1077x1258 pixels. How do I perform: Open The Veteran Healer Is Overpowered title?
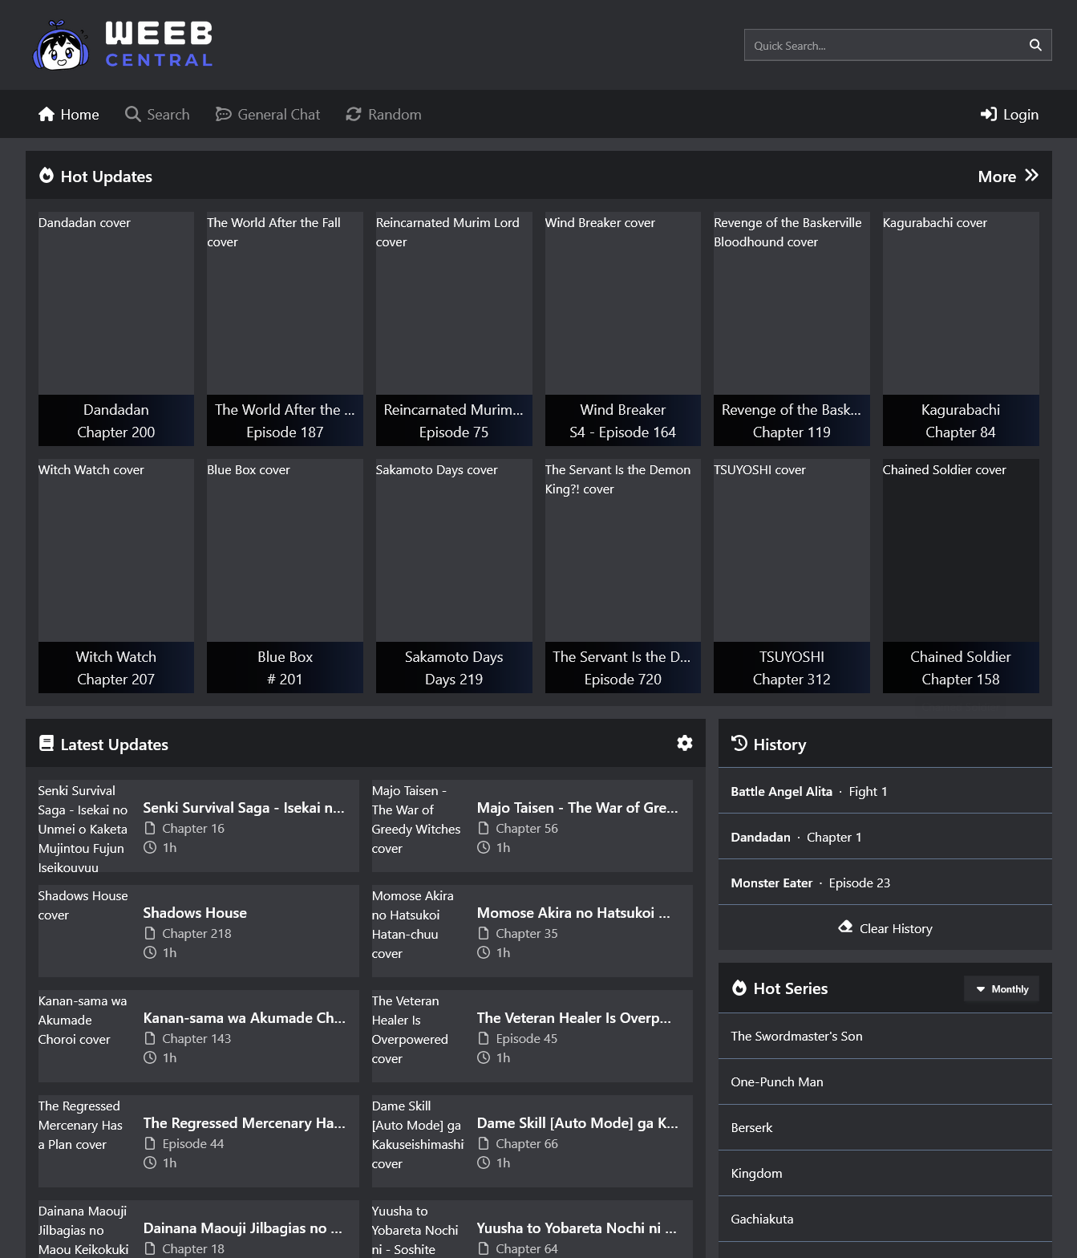[x=574, y=1018]
